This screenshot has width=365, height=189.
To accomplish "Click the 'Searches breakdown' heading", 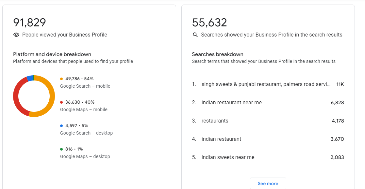I will [218, 54].
